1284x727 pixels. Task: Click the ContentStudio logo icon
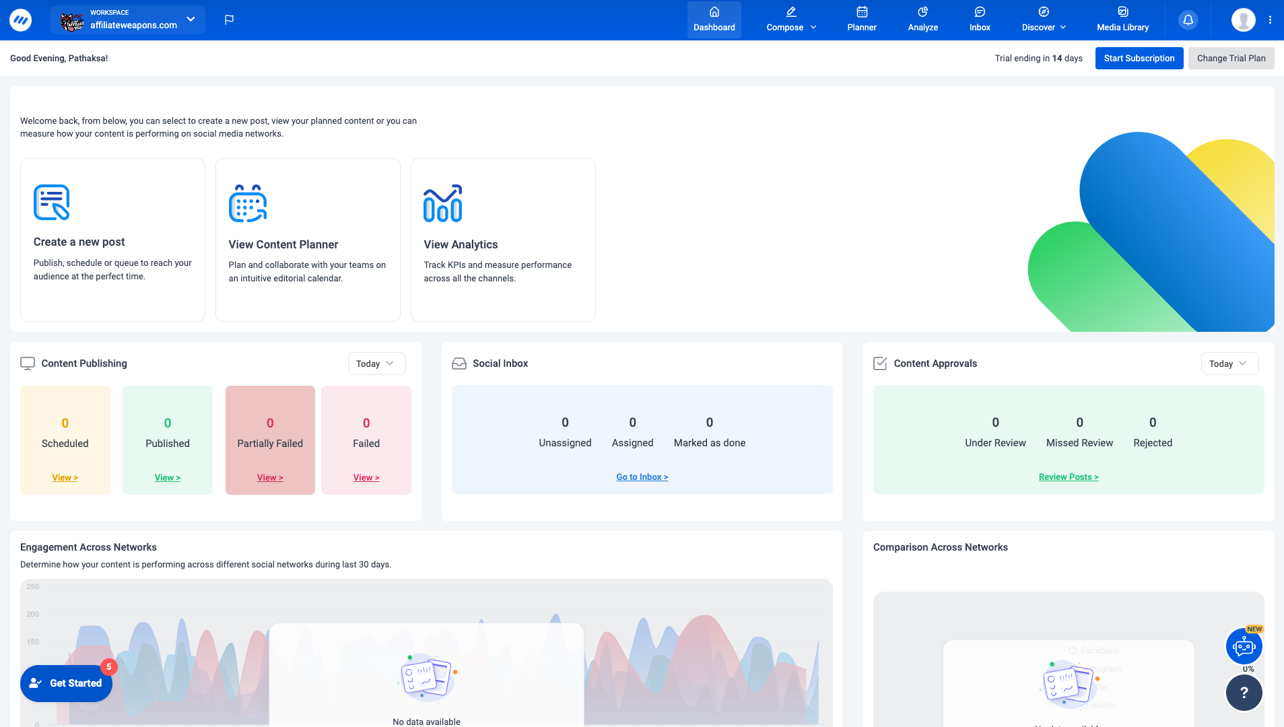tap(20, 20)
